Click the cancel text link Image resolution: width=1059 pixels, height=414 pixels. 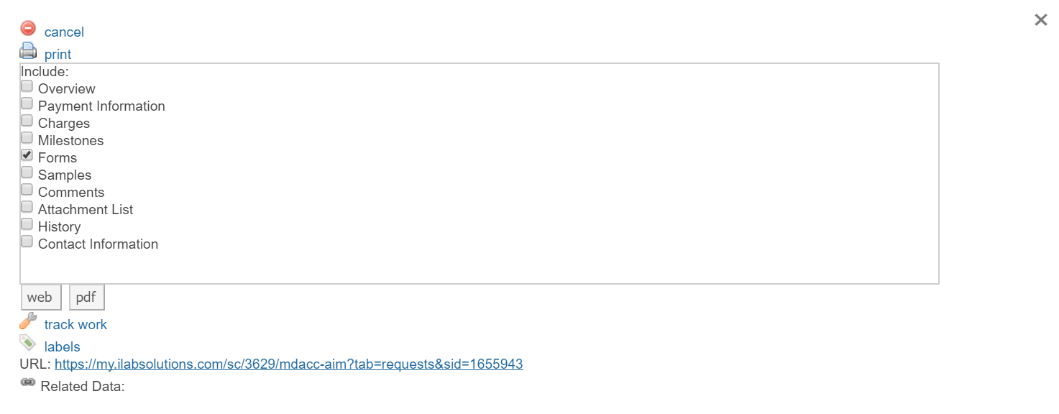coord(64,32)
